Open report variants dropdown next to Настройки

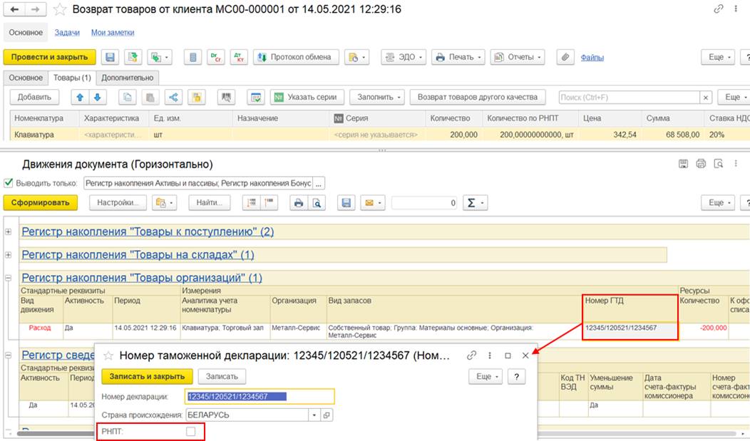click(x=165, y=203)
